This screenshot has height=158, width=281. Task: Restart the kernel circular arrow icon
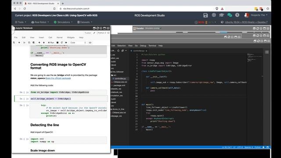click(62, 43)
